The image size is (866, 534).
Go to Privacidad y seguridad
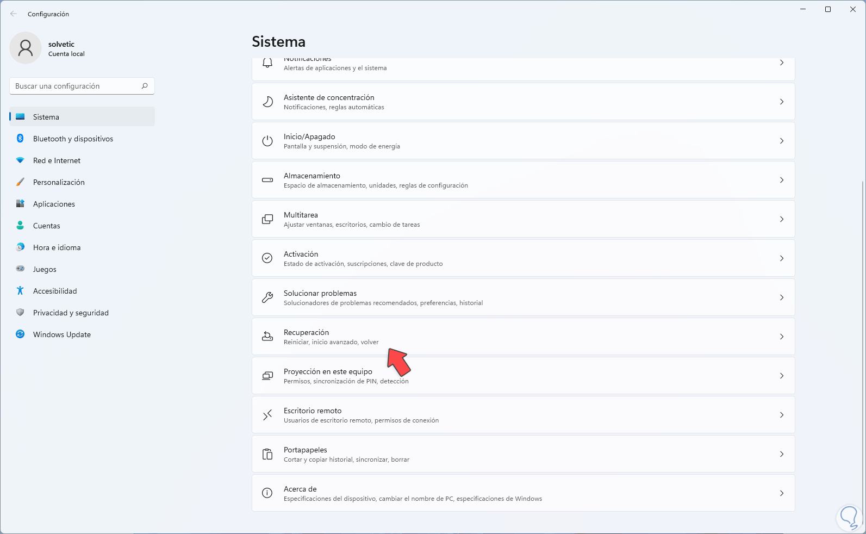[x=71, y=313]
